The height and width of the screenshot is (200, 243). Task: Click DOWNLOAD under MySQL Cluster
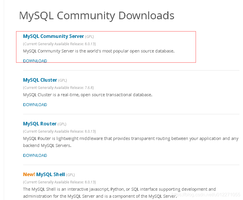35,105
